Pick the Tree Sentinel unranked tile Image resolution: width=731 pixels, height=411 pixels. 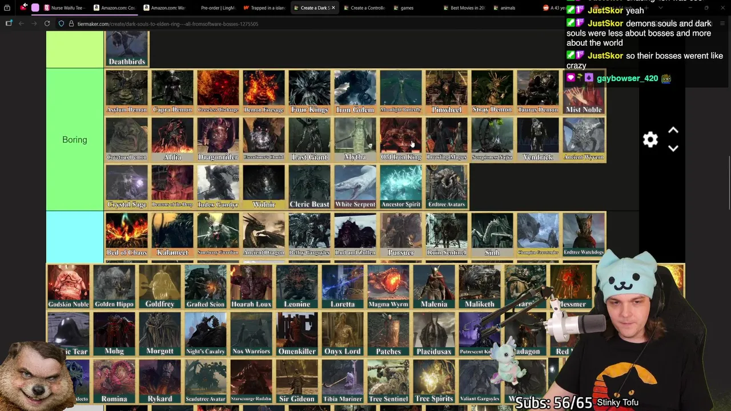pos(388,381)
